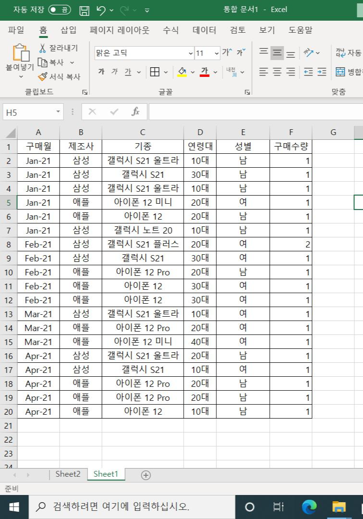The image size is (363, 519).
Task: Open the 파일 menu tab
Action: (x=16, y=30)
